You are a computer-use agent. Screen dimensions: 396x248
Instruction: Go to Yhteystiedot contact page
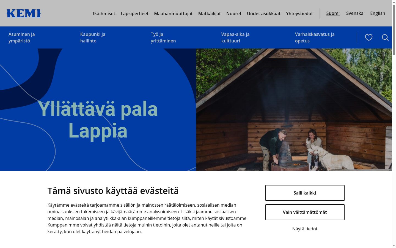click(x=299, y=13)
